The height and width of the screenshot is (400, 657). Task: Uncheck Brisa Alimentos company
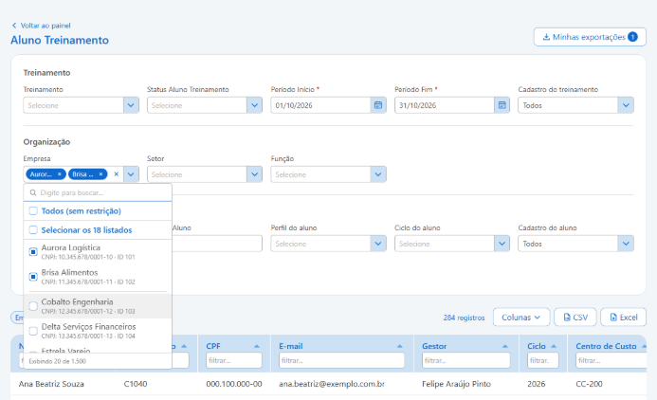coord(33,277)
